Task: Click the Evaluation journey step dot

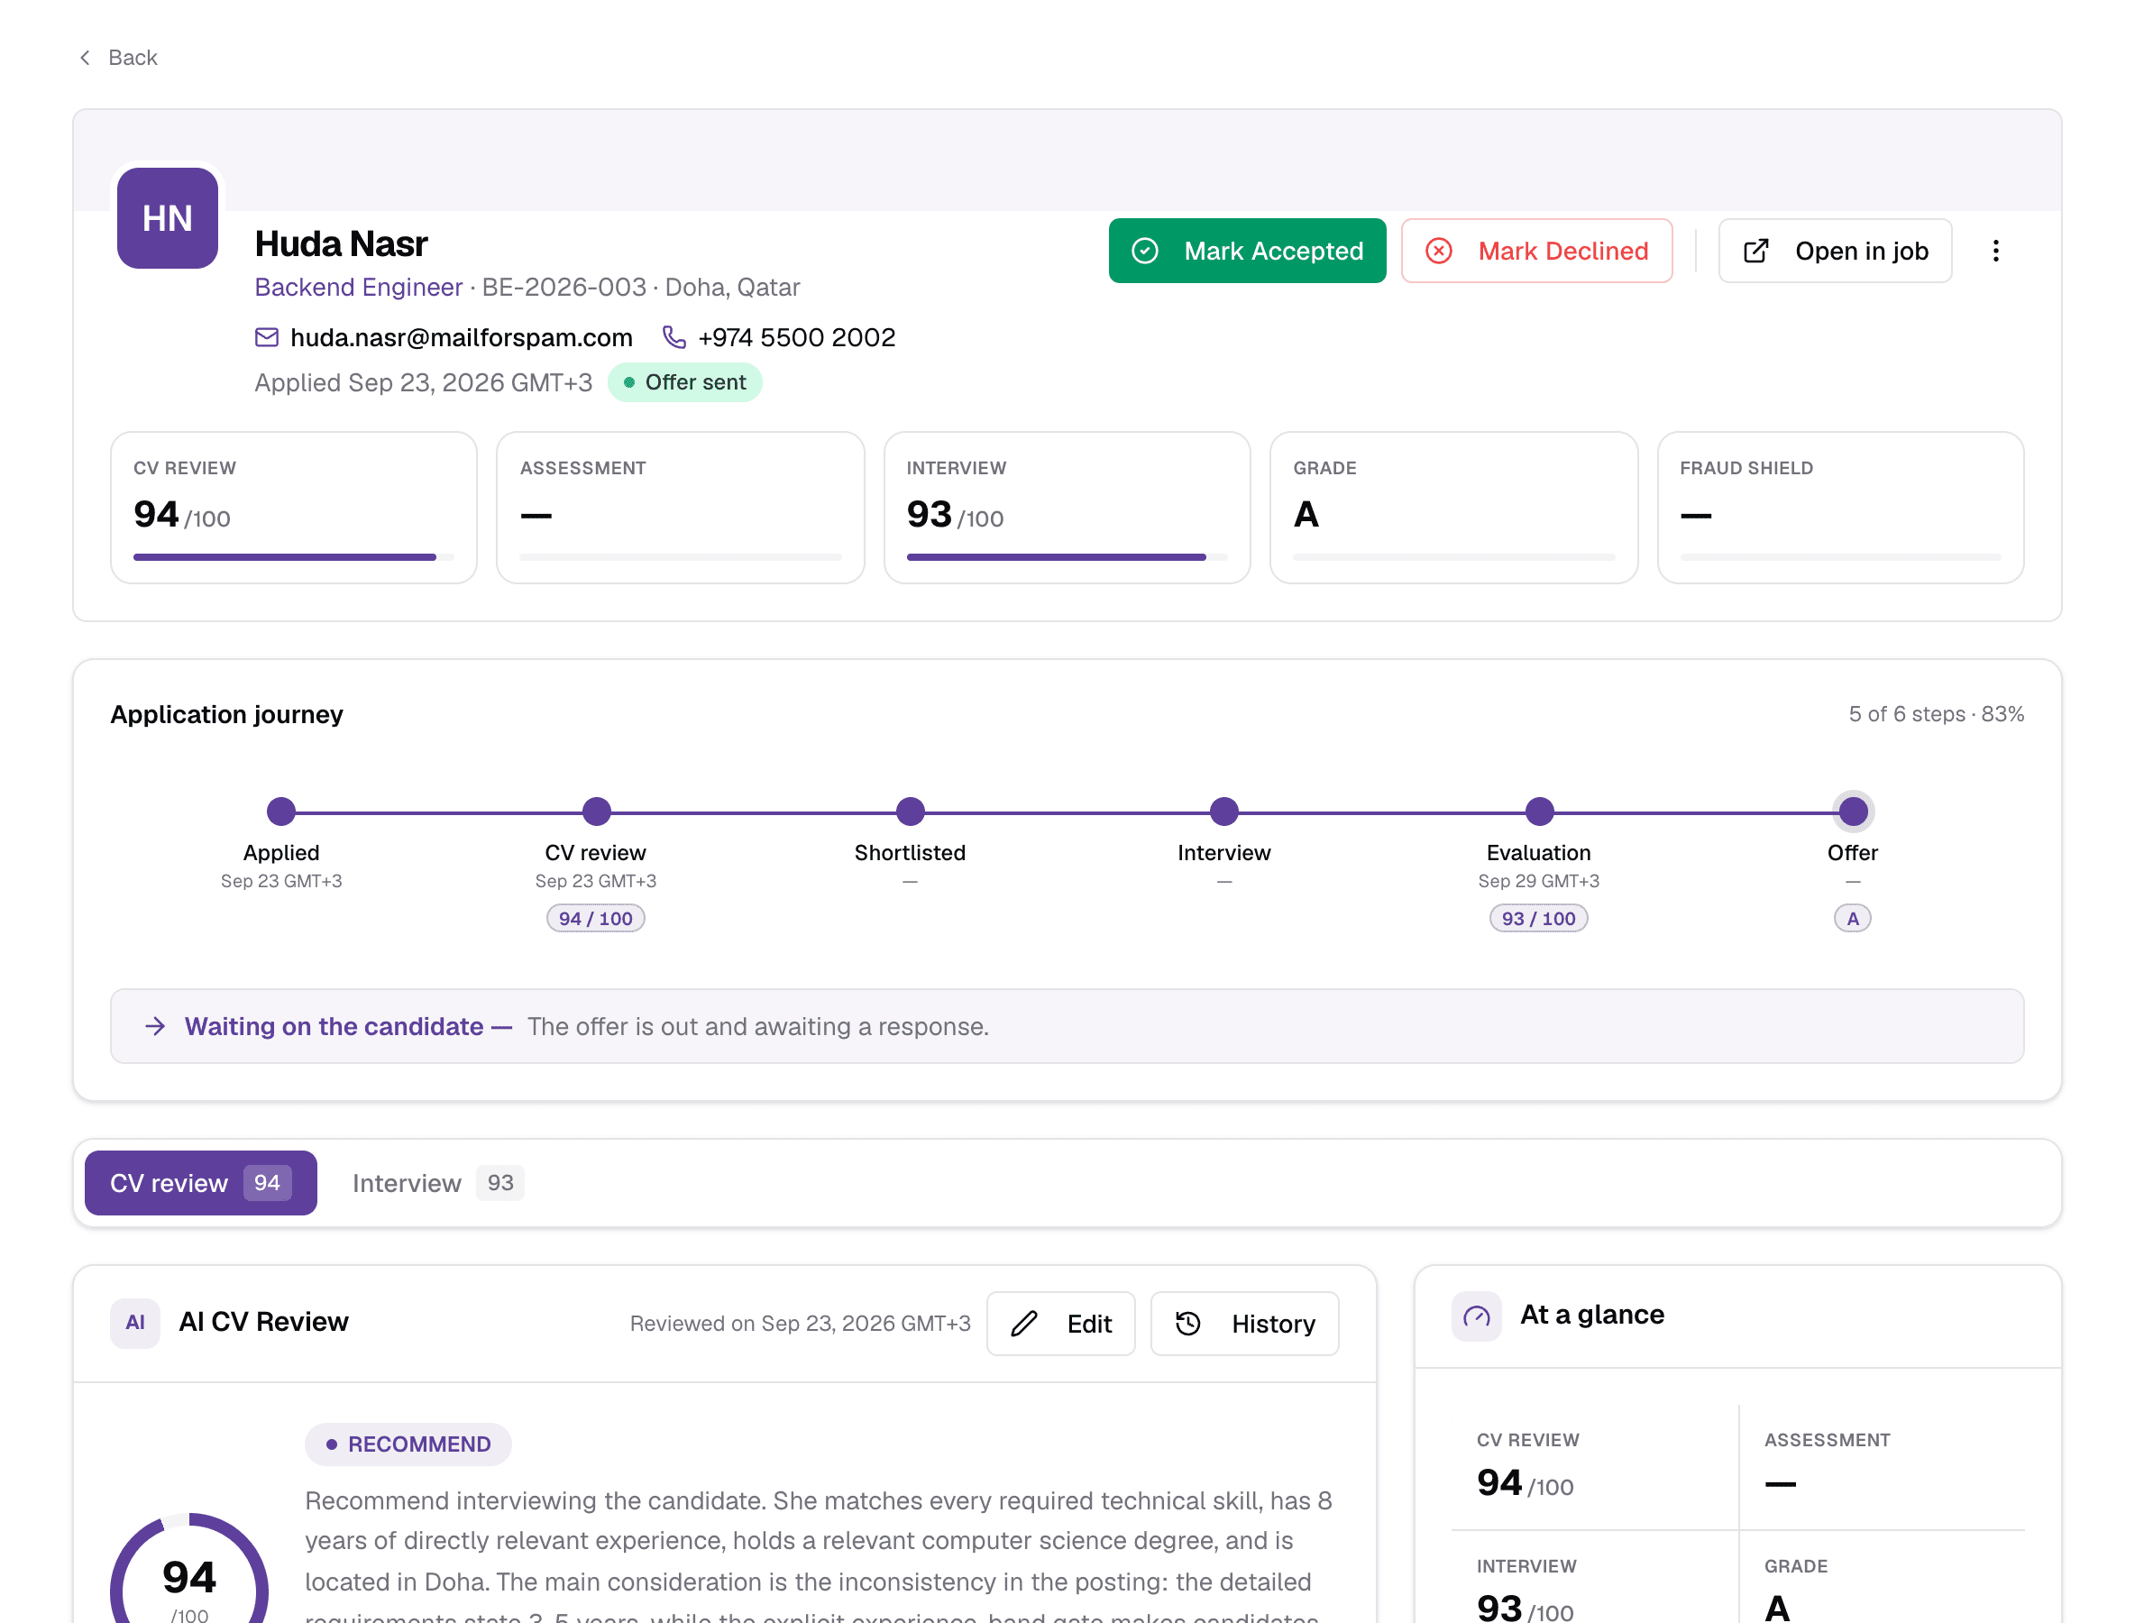Action: pyautogui.click(x=1539, y=811)
